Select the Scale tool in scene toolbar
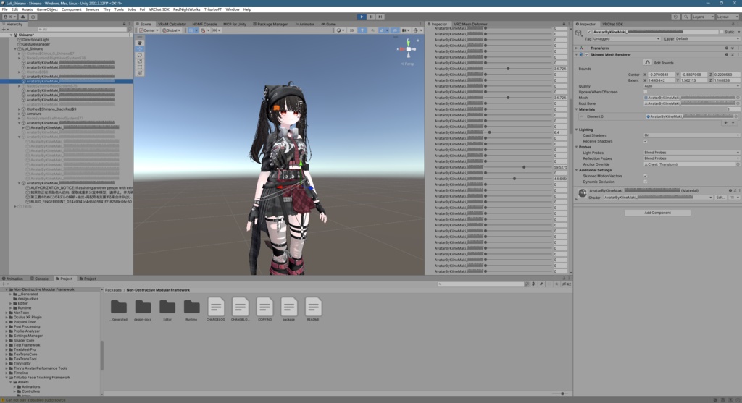The height and width of the screenshot is (403, 742). pos(140,61)
